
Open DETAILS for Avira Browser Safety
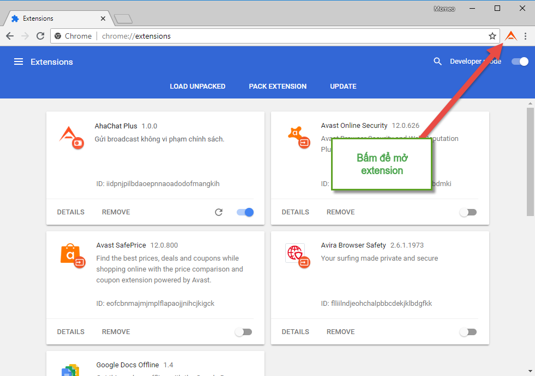click(296, 332)
